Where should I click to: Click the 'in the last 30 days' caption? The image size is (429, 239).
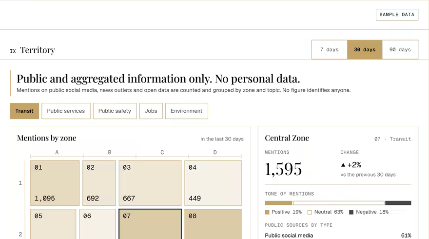coord(222,139)
